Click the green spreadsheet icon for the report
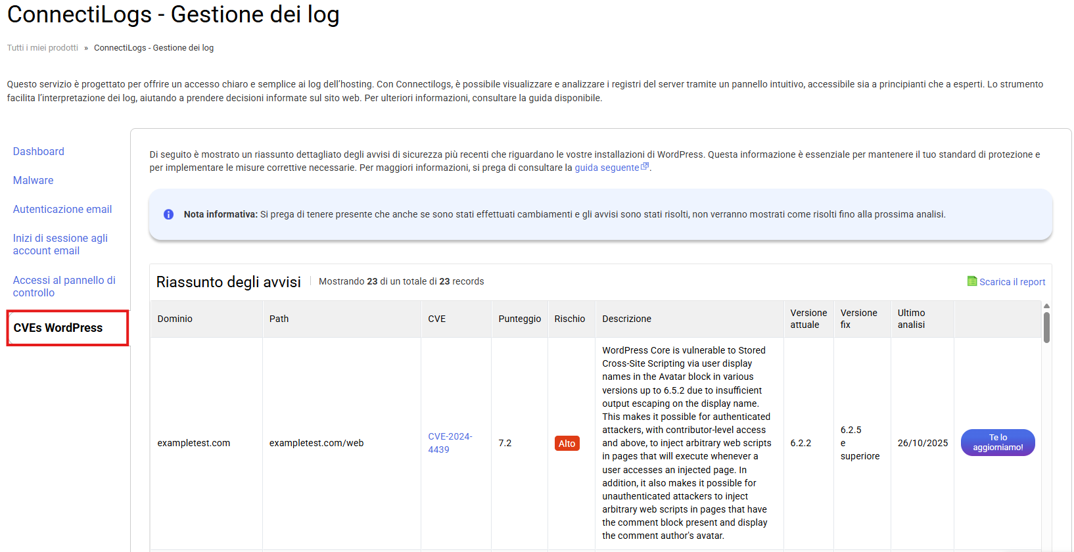This screenshot has width=1074, height=552. (x=971, y=281)
